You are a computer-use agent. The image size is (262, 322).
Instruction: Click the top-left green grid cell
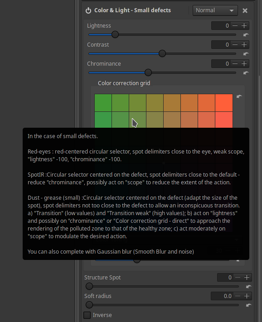[103, 103]
